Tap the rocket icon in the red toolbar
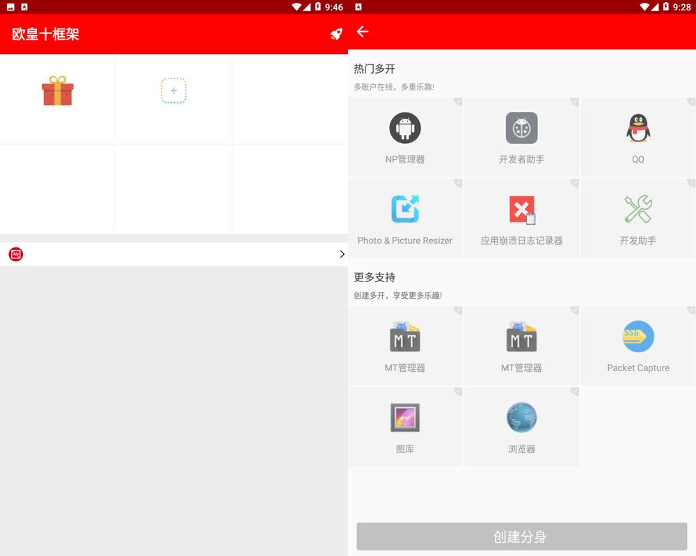The height and width of the screenshot is (556, 696). 337,33
